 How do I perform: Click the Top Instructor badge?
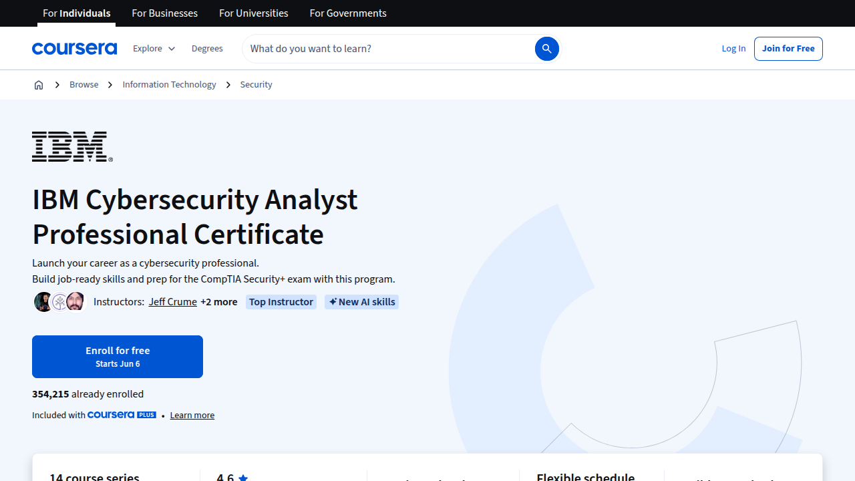click(281, 302)
